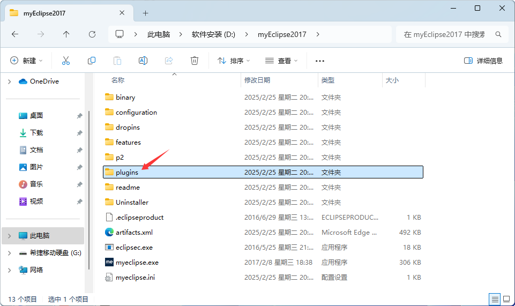The image size is (515, 306).
Task: Go up one folder level
Action: 66,34
